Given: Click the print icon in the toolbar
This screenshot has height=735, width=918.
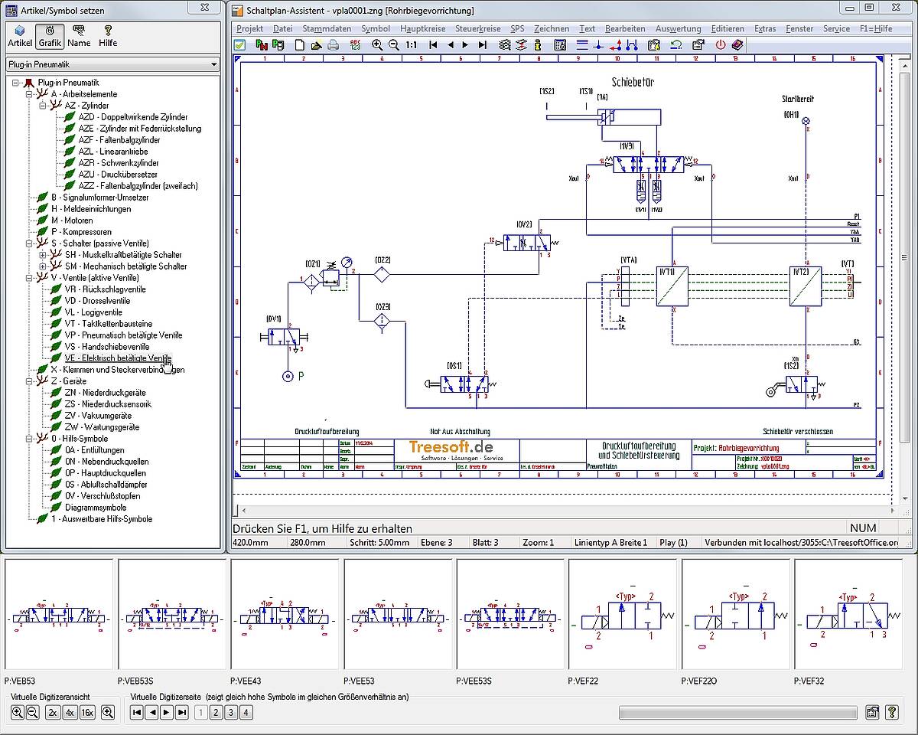Looking at the screenshot, I should pos(334,45).
